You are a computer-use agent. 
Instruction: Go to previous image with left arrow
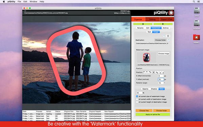pos(143,24)
